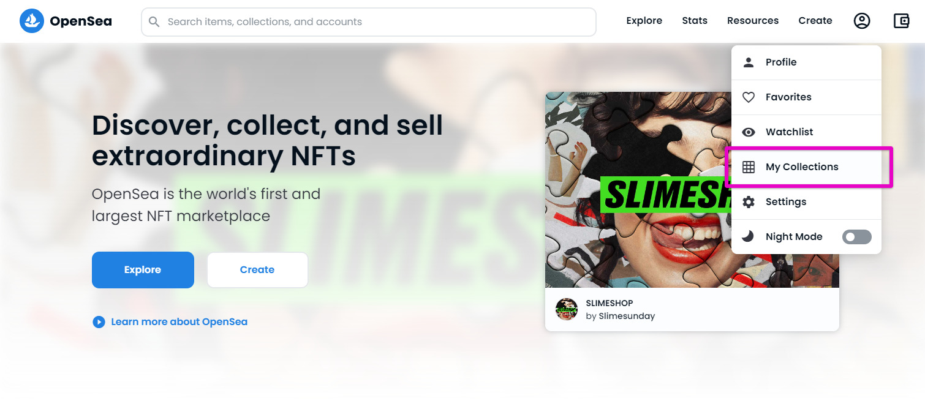Click the OpenSea ship logo icon

[x=32, y=21]
